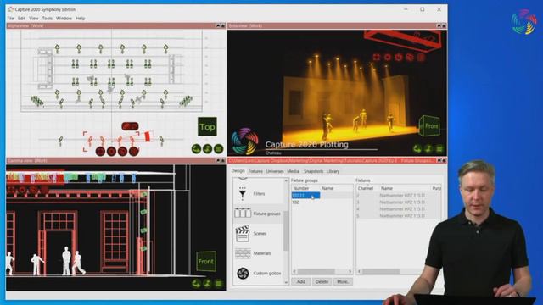Image resolution: width=543 pixels, height=305 pixels.
Task: Click the green list-menu icon in Beta view
Action: click(x=439, y=149)
